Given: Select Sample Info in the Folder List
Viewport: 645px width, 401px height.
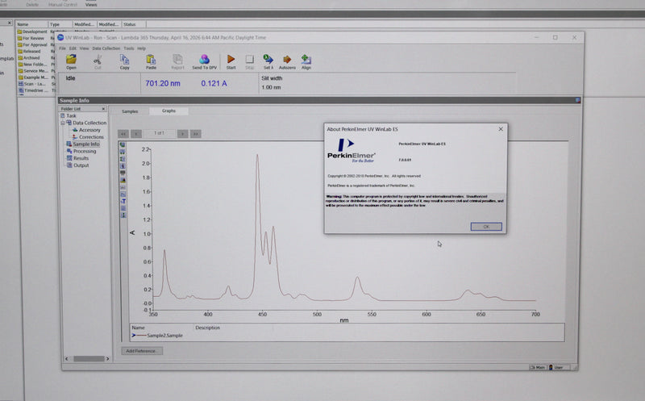Looking at the screenshot, I should [86, 144].
